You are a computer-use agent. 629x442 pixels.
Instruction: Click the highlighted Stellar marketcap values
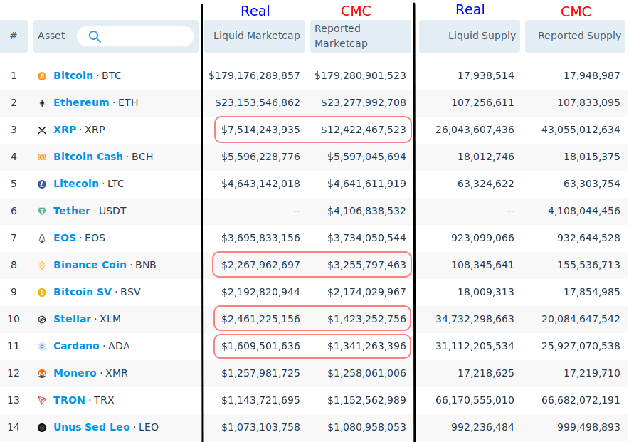pyautogui.click(x=313, y=319)
